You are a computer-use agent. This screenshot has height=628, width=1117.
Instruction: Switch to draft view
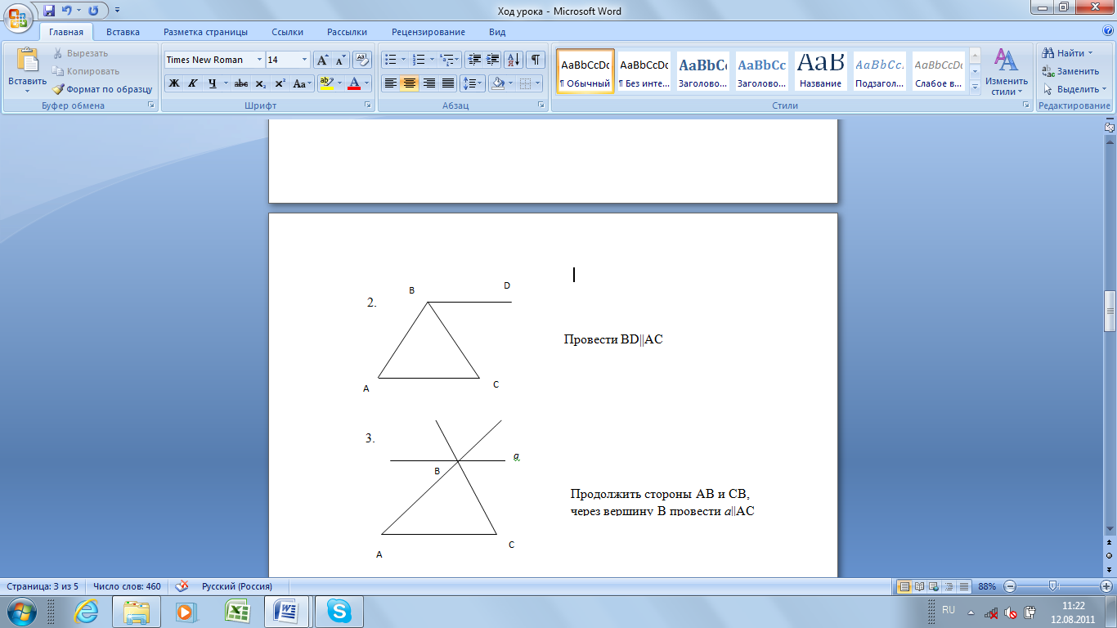(x=964, y=586)
